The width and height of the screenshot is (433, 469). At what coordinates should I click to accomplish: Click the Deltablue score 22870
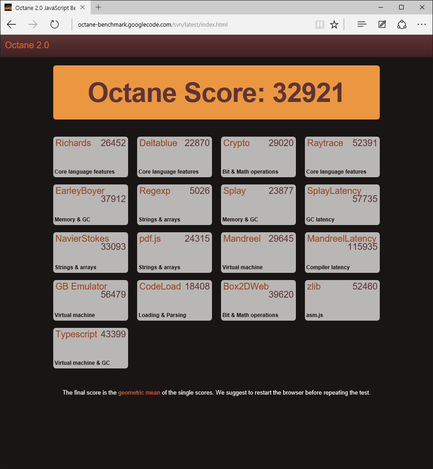pyautogui.click(x=197, y=143)
